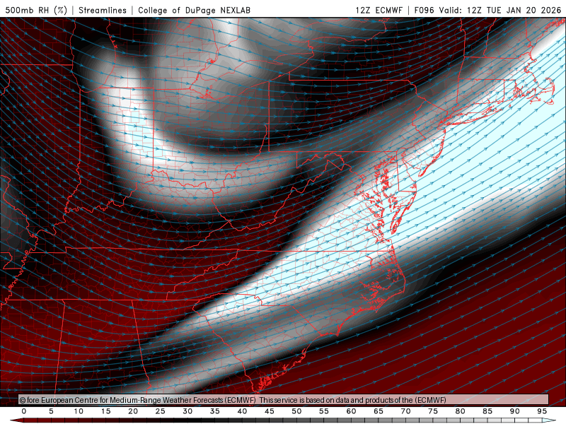566x424 pixels.
Task: Click the "65" value on the humidity scale
Action: [x=379, y=411]
